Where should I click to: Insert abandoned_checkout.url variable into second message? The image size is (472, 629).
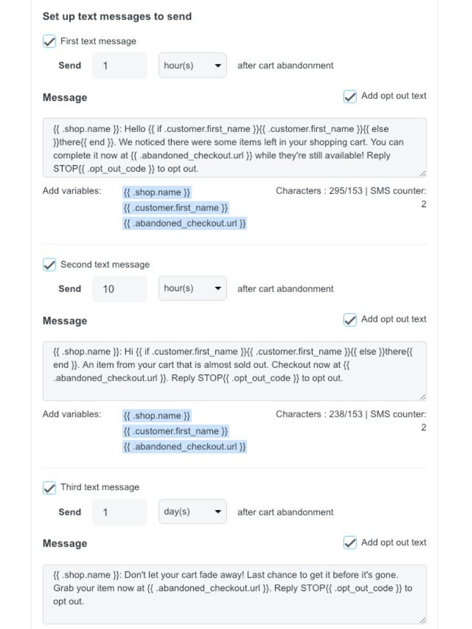tap(184, 446)
